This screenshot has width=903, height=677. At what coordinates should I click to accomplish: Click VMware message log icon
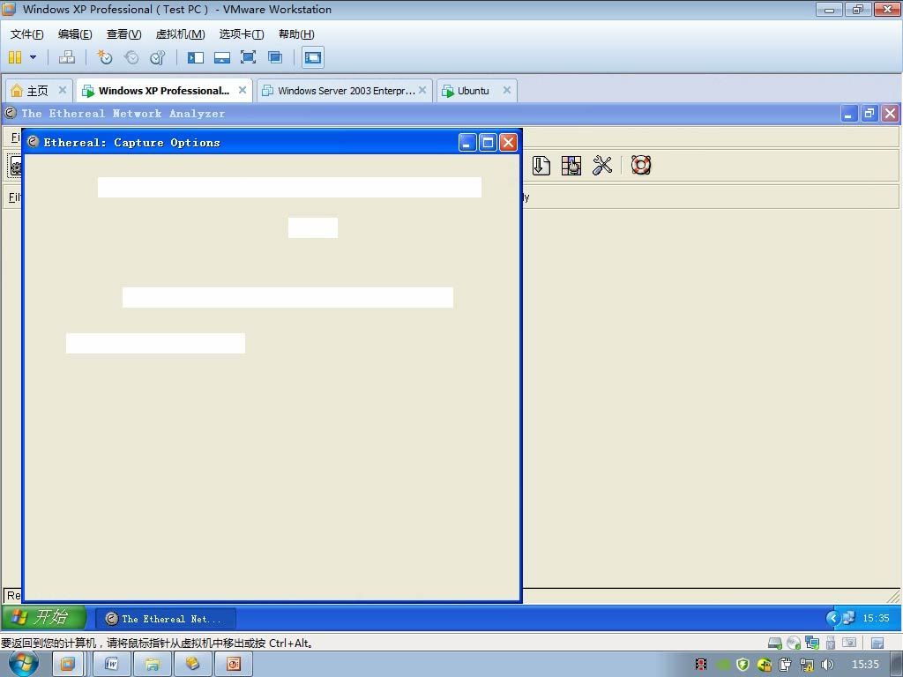pos(877,643)
